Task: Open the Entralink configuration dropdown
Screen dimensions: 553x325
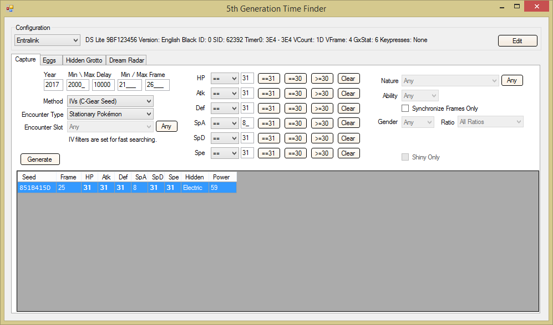Action: tap(47, 40)
